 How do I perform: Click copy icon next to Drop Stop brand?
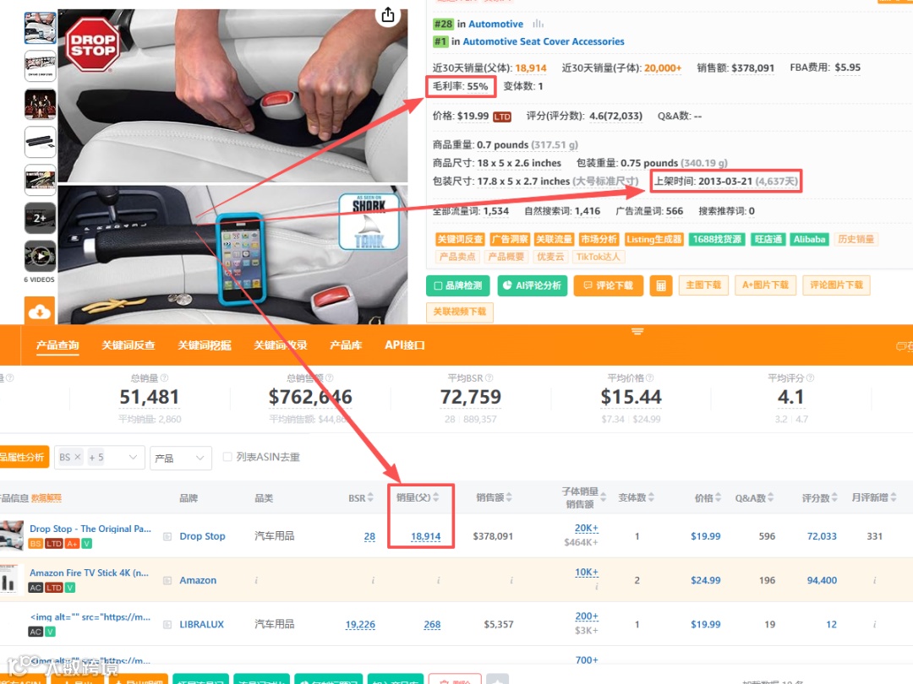coord(167,536)
